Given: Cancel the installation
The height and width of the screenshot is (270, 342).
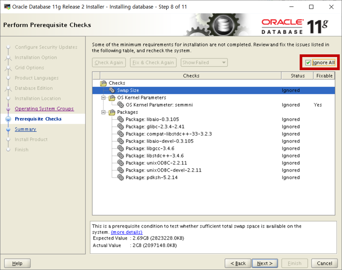Looking at the screenshot, I should point(324,263).
